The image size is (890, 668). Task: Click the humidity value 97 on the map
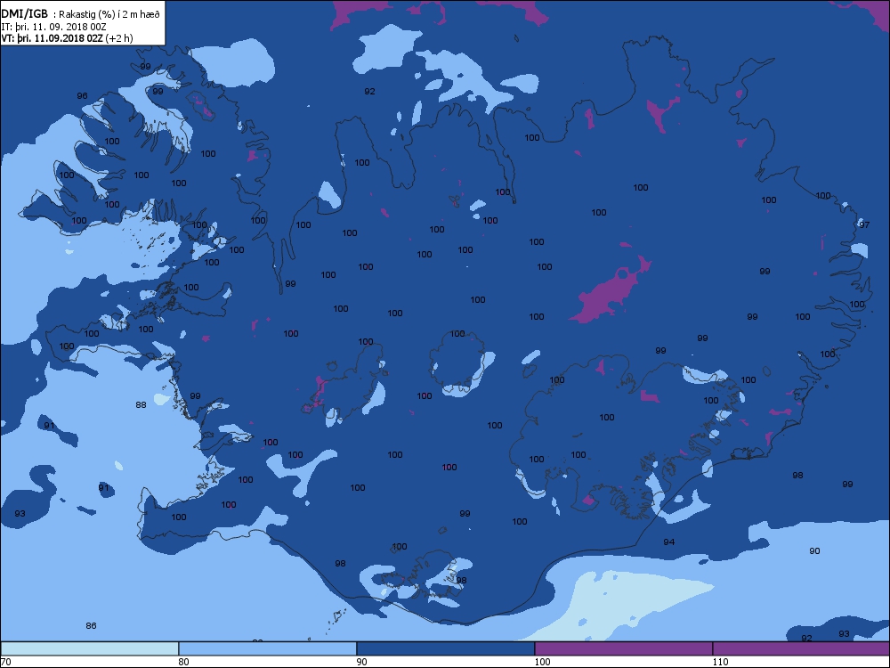click(864, 225)
